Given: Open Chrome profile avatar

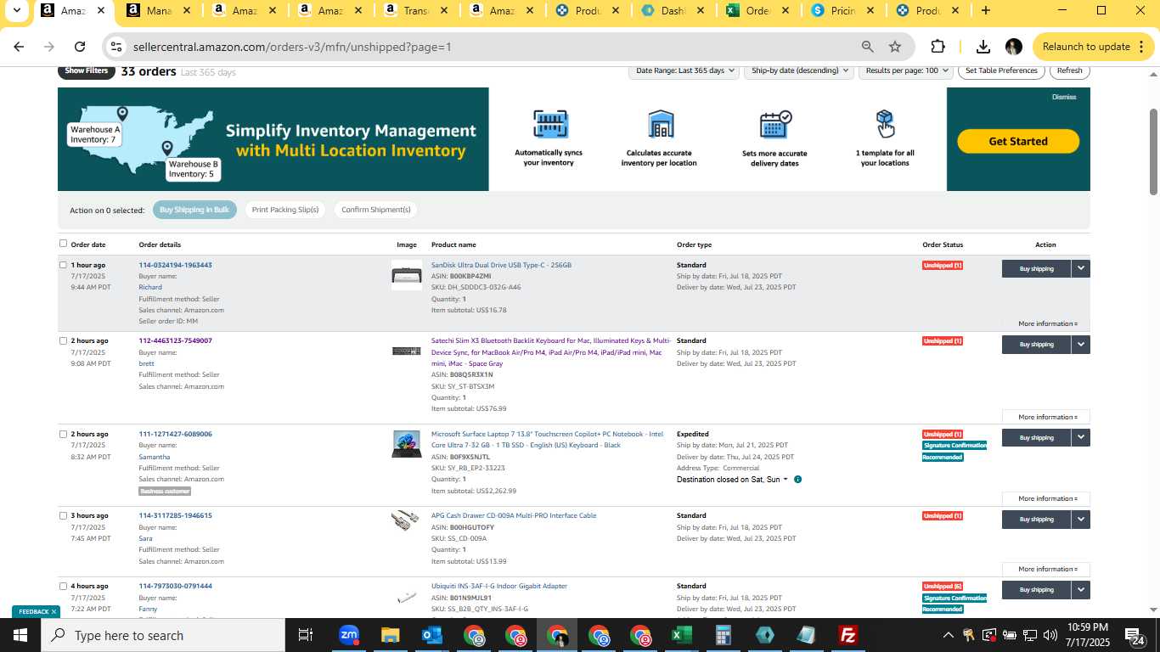Looking at the screenshot, I should pyautogui.click(x=1013, y=47).
